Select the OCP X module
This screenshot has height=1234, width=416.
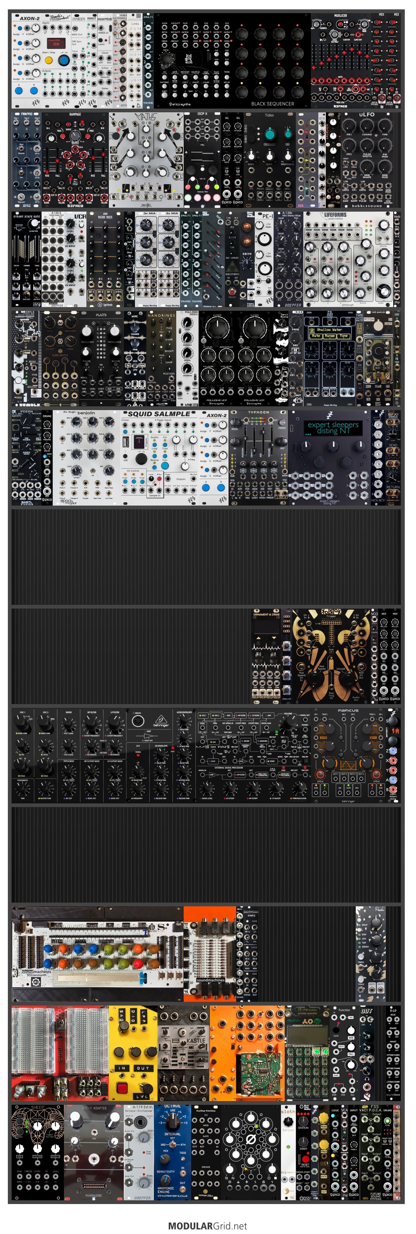click(x=202, y=160)
